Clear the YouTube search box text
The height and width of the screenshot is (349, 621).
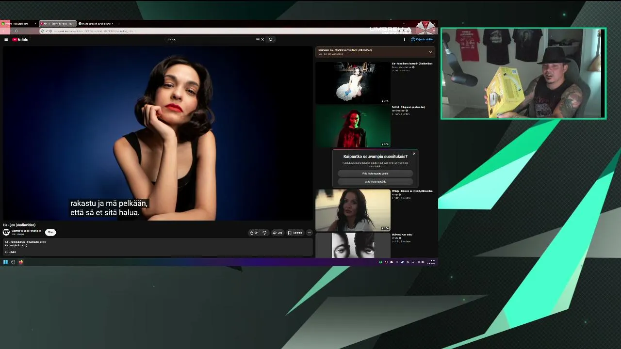tap(262, 39)
